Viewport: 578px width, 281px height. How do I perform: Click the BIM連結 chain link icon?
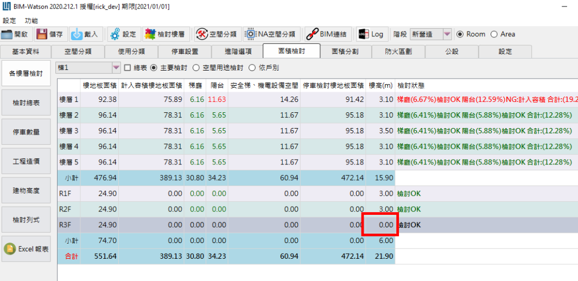312,34
